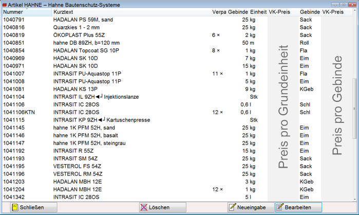Select article number 1041106
Screen dimensions: 359x215
pos(177,104)
